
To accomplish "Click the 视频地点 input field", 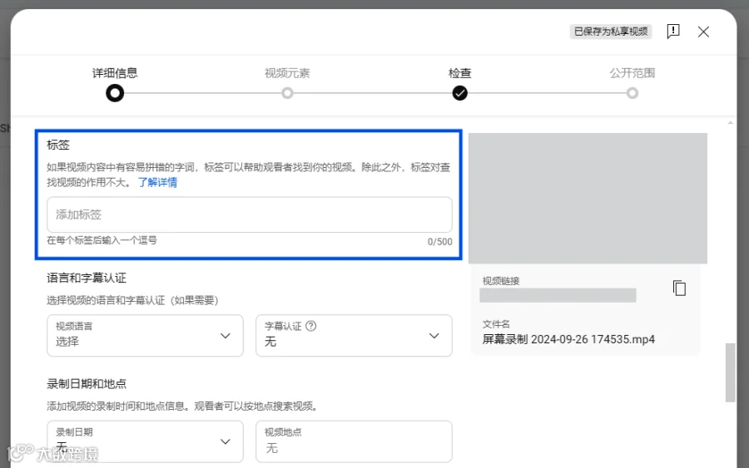I will coord(354,441).
